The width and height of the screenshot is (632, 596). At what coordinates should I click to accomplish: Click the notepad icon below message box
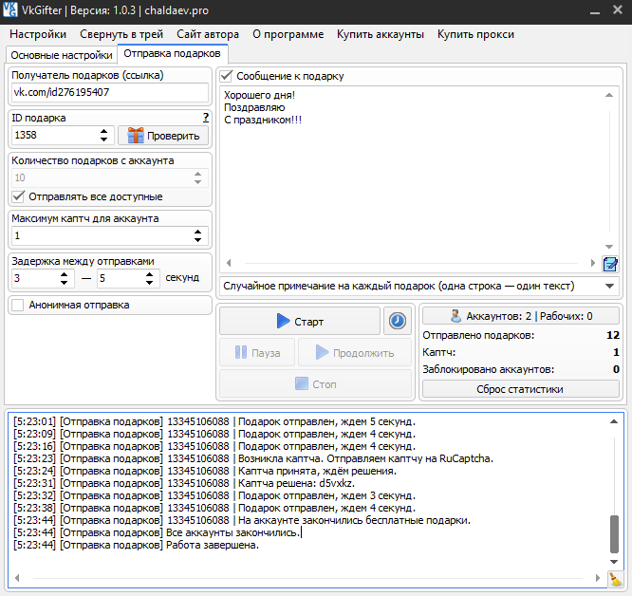[610, 264]
